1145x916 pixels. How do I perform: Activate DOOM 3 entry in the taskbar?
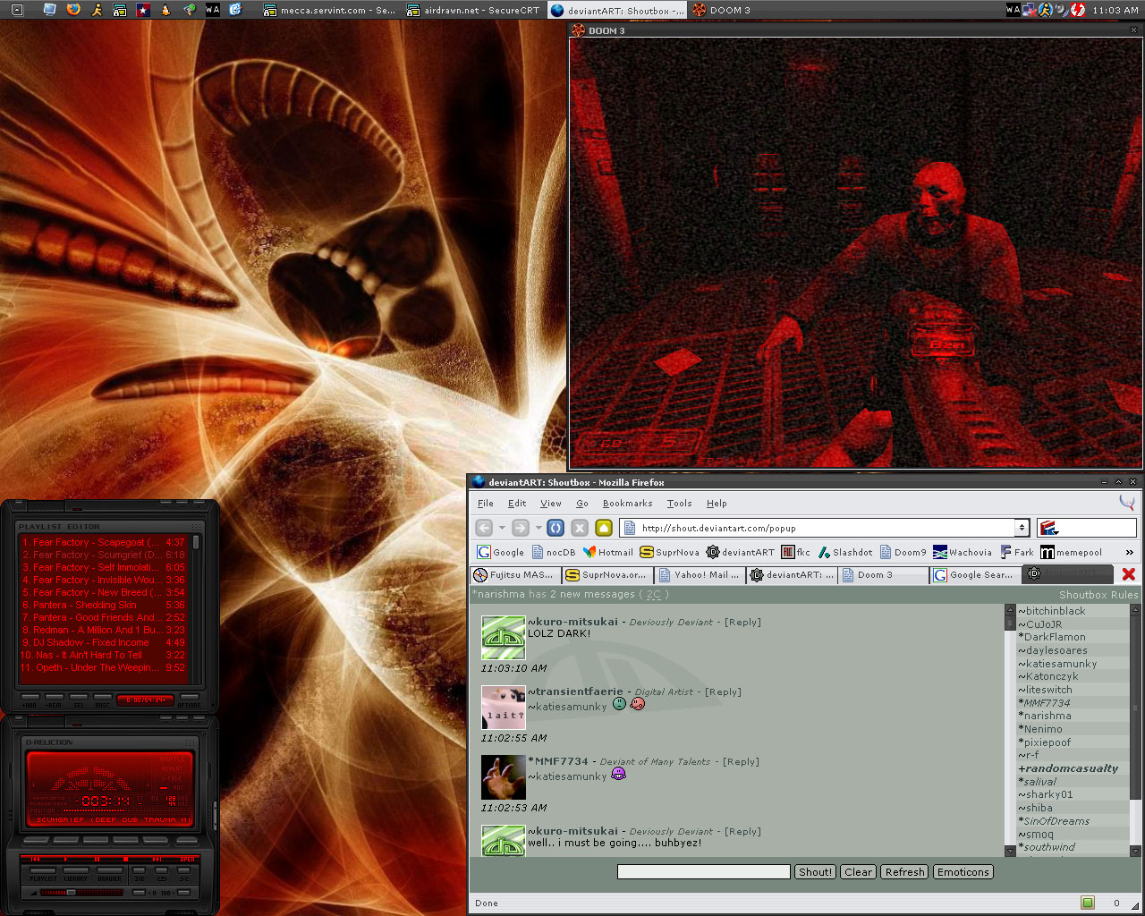tap(759, 10)
